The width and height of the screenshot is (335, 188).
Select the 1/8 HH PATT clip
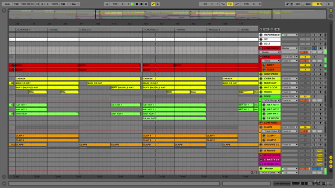point(174,119)
